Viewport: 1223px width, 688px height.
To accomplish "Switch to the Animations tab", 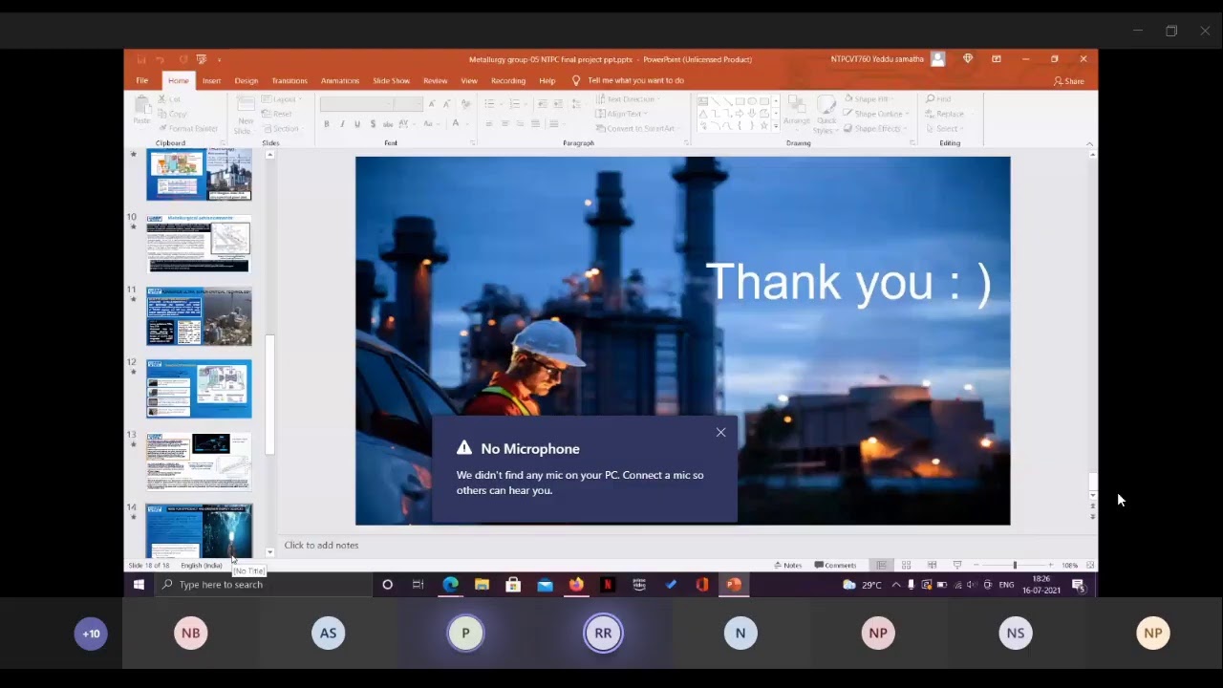I will [x=340, y=81].
